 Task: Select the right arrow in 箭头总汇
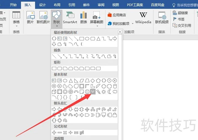click(54, 109)
